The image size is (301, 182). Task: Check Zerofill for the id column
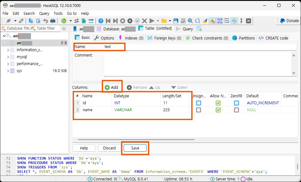[236, 103]
